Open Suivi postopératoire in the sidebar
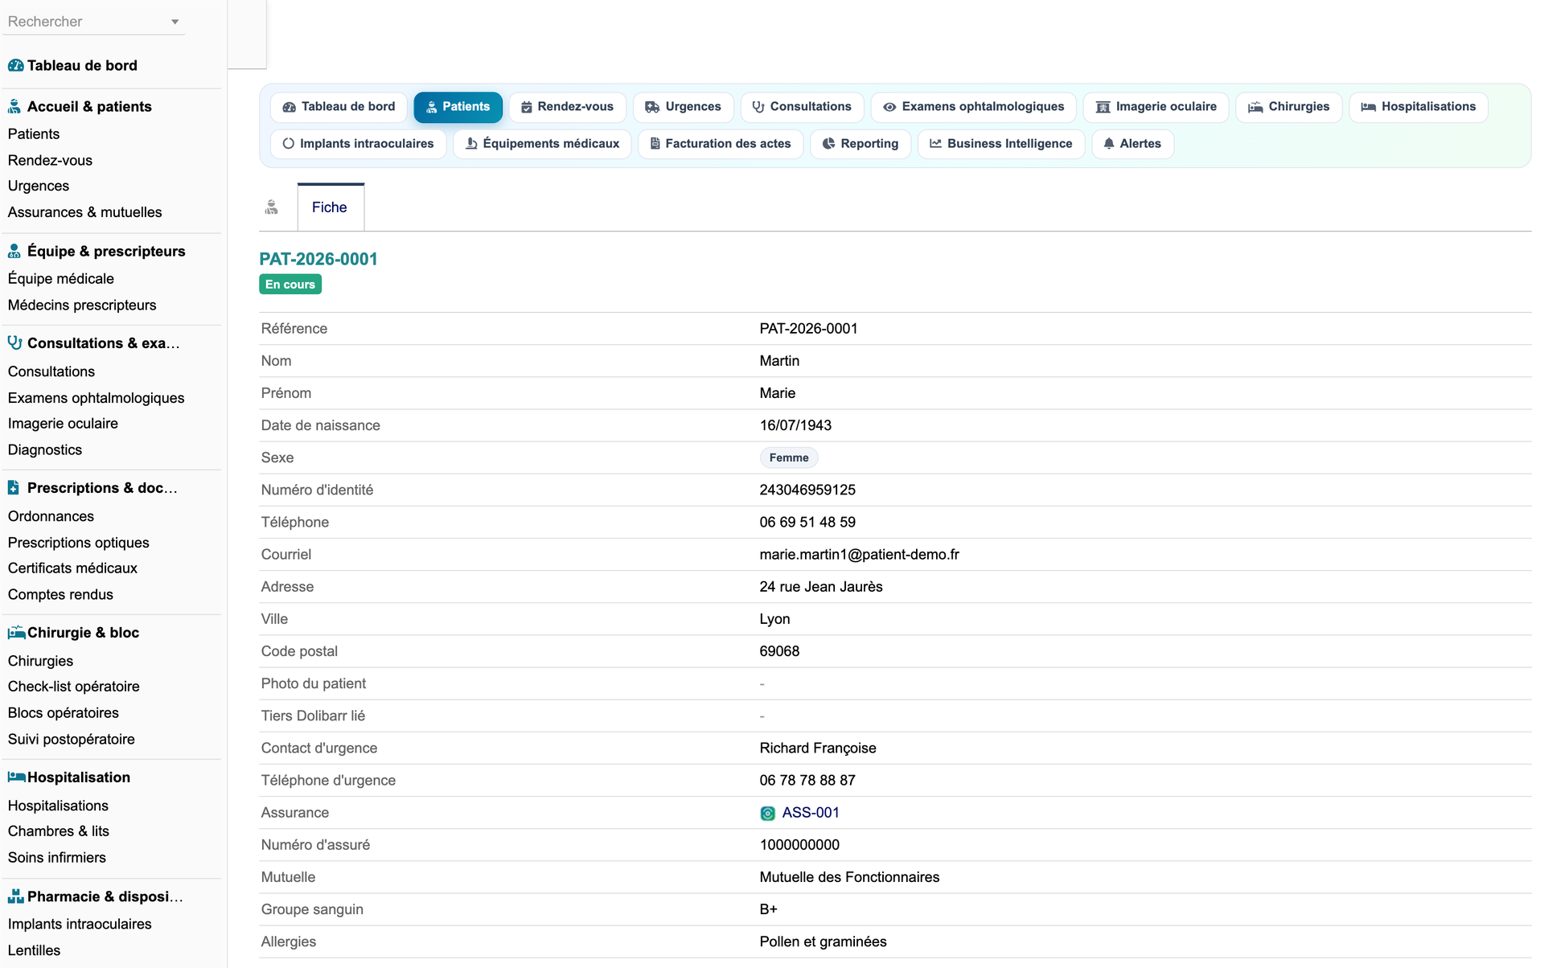 pos(72,739)
